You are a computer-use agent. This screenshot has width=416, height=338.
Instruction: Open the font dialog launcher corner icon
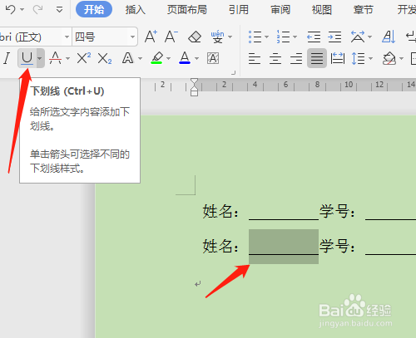point(233,73)
